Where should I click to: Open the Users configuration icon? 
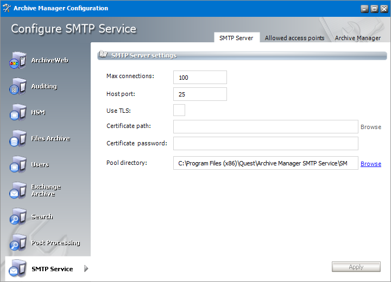pos(17,165)
